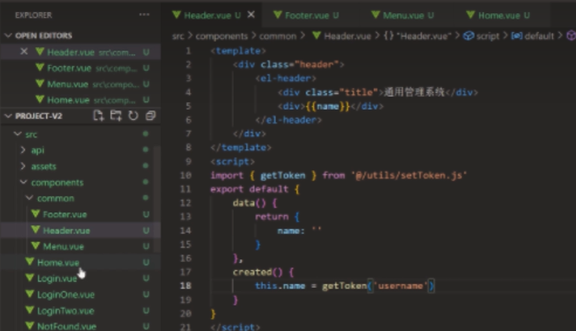Click Vue icon of LoginOne.vue file
Screen dimensions: 576x331
click(x=30, y=294)
